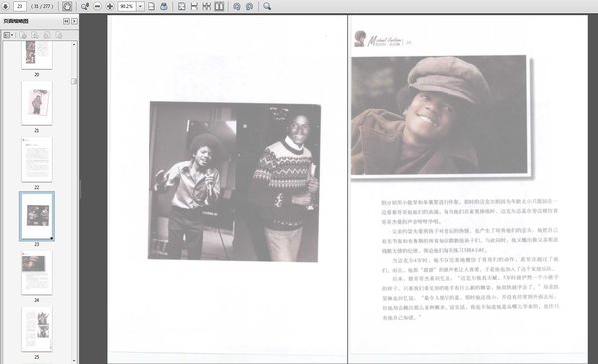The height and width of the screenshot is (364, 598).
Task: Go to next page arrow button
Action: (5, 6)
